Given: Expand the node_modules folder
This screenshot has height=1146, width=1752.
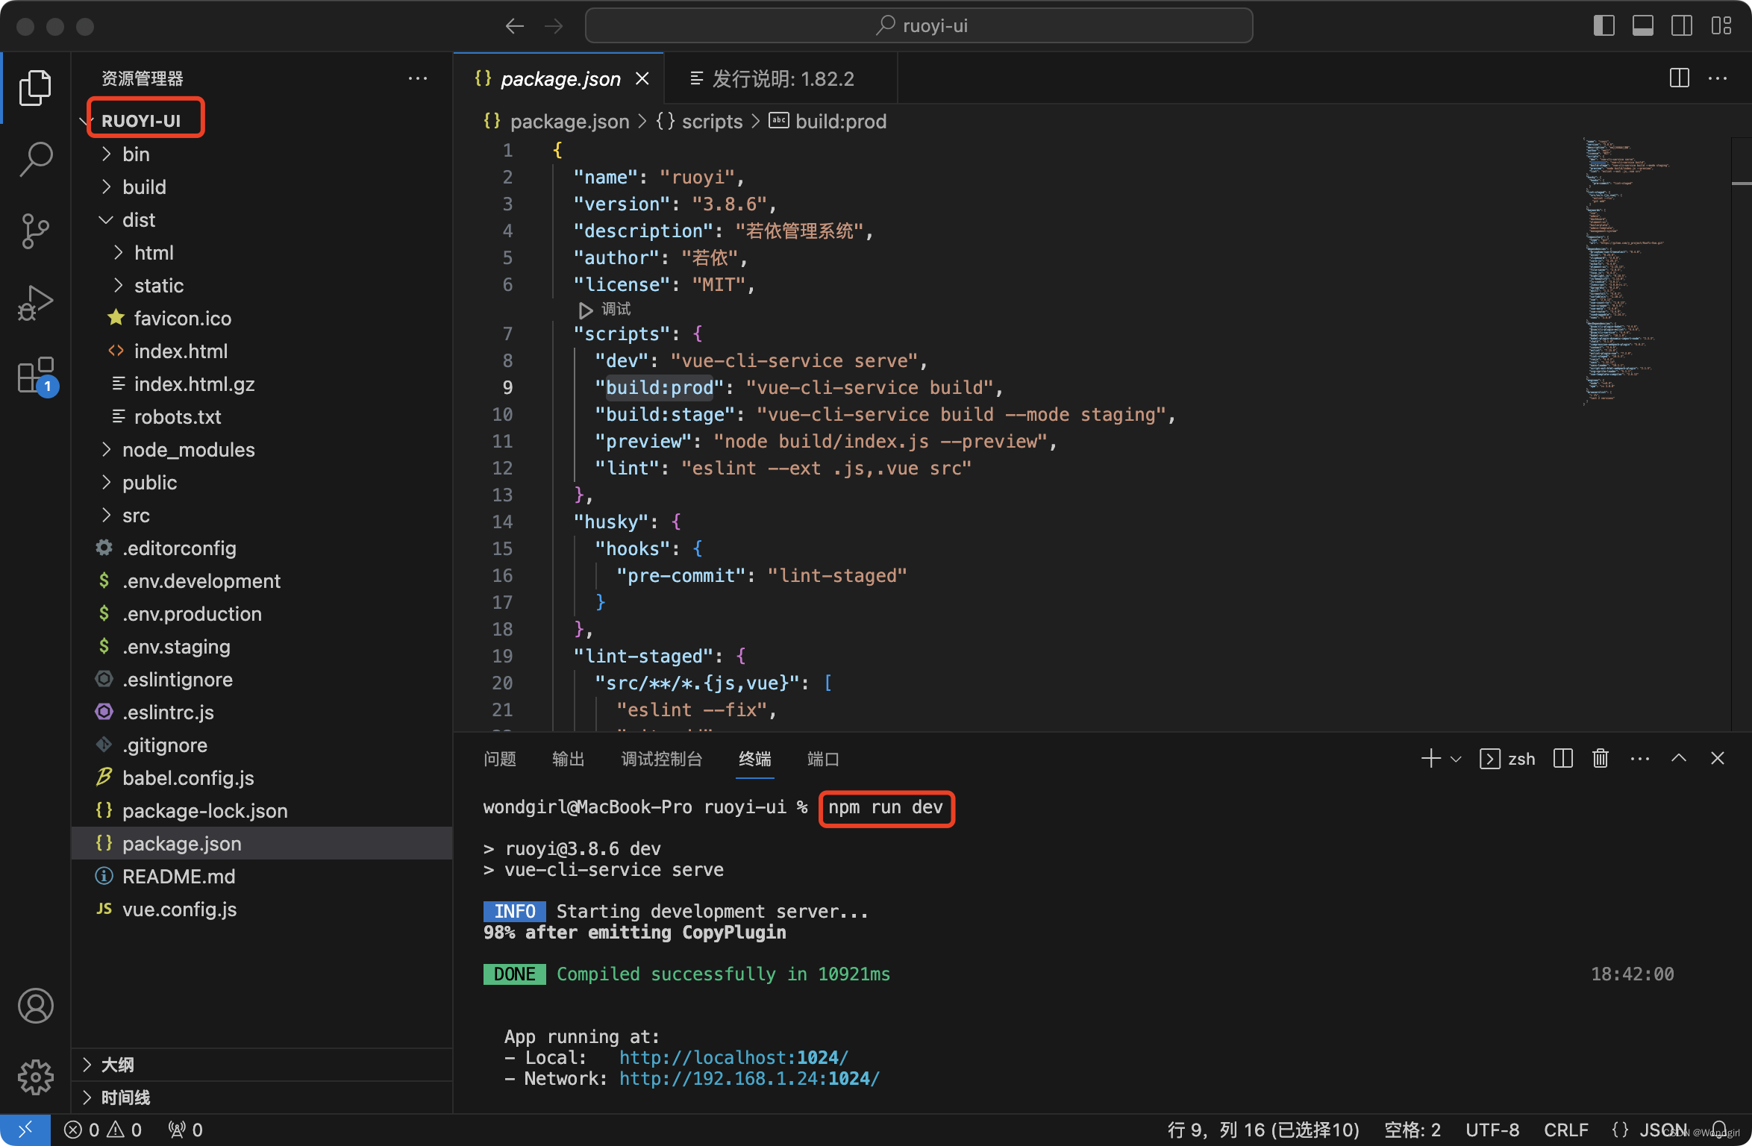Looking at the screenshot, I should coord(190,450).
